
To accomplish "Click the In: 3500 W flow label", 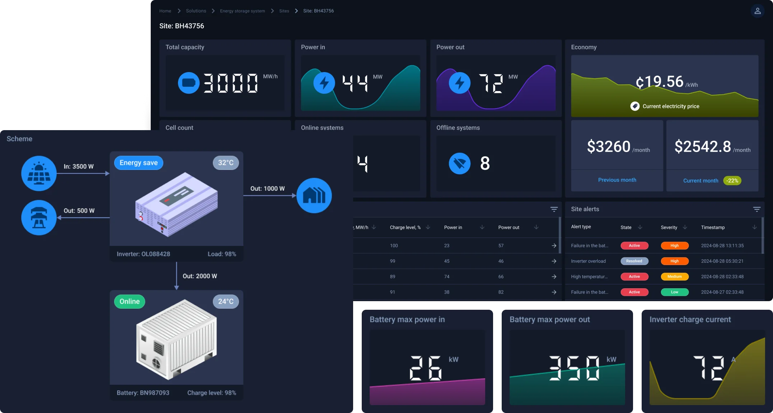I will [x=79, y=166].
